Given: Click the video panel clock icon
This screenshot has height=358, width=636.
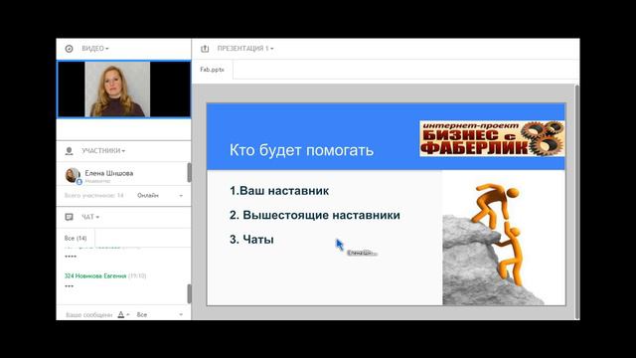Looking at the screenshot, I should [x=69, y=49].
